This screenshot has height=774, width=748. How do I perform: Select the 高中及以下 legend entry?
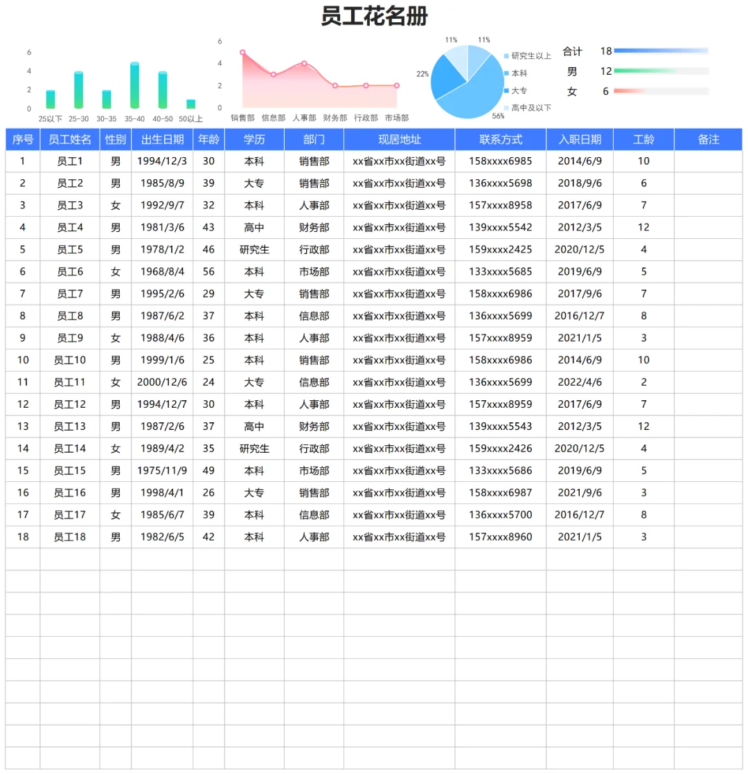tap(527, 107)
